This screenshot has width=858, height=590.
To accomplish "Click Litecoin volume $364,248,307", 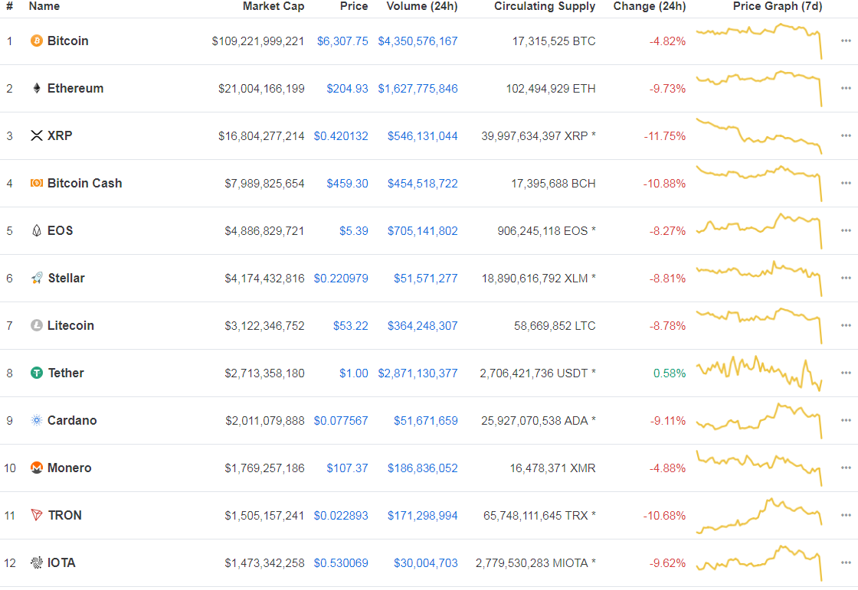I will 423,326.
